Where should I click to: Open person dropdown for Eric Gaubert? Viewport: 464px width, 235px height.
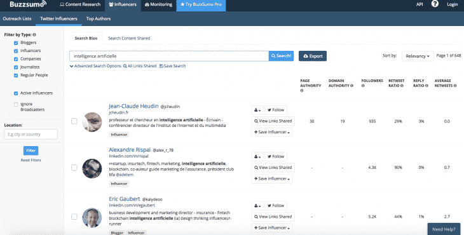click(x=257, y=206)
